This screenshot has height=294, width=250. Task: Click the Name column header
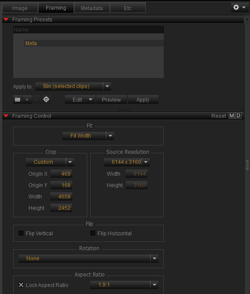click(x=88, y=30)
